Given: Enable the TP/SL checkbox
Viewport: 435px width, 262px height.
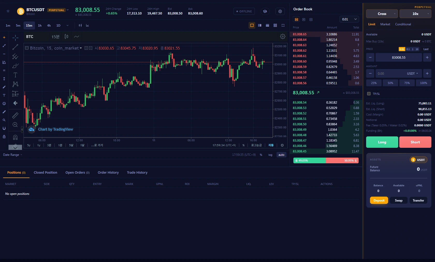Looking at the screenshot, I should [x=369, y=94].
